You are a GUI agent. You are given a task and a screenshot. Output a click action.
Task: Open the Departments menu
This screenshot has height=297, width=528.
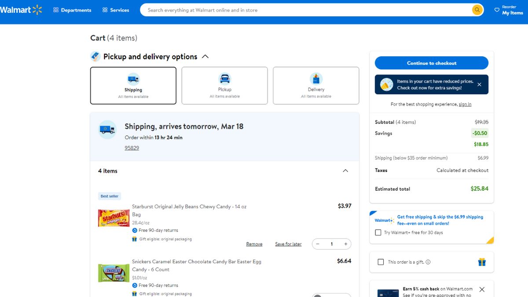[72, 10]
